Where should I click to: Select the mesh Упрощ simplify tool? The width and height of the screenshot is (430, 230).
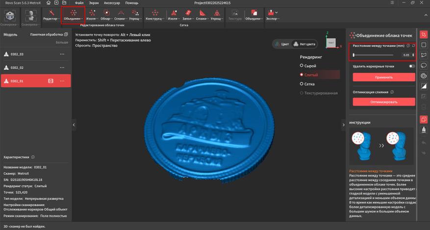[217, 15]
